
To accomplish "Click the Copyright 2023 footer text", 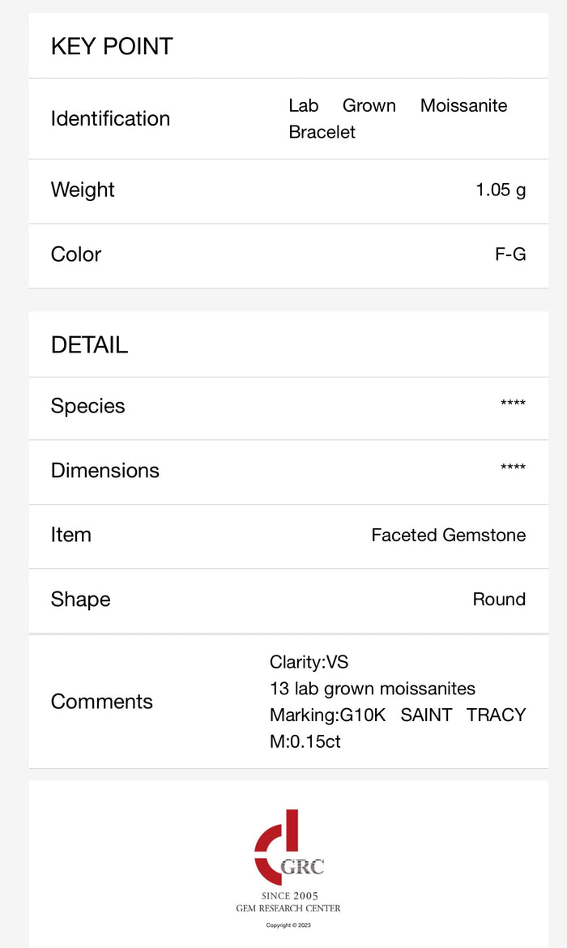I will tap(288, 925).
